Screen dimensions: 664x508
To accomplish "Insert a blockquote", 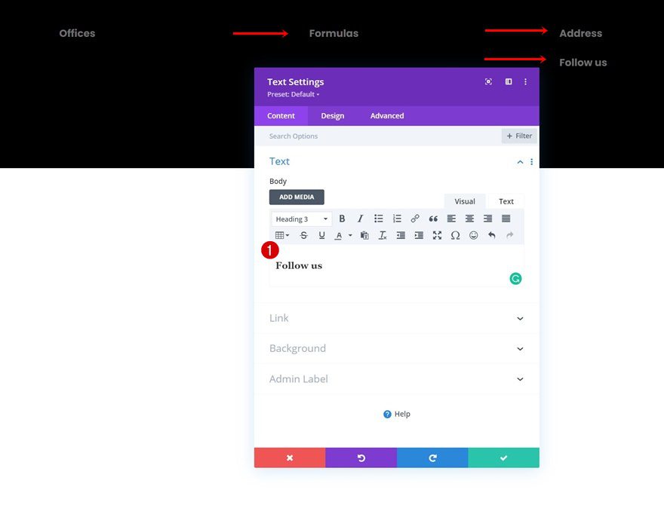I will tap(433, 219).
